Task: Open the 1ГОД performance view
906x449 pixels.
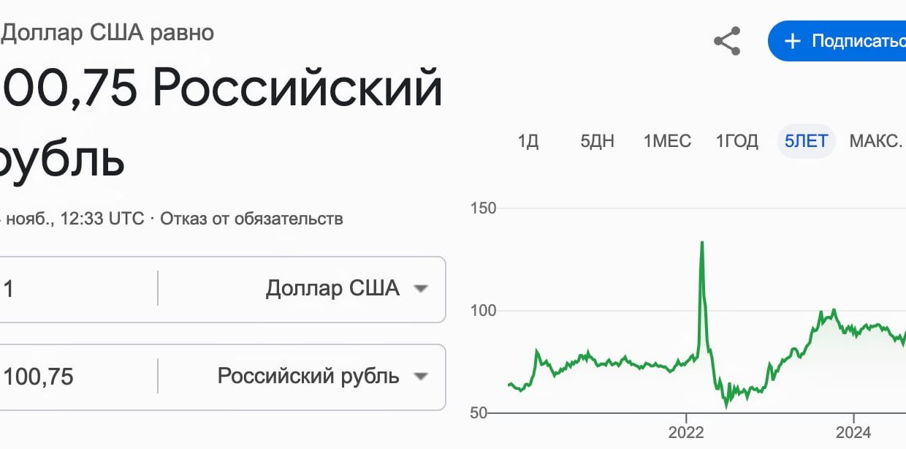Action: coord(737,141)
